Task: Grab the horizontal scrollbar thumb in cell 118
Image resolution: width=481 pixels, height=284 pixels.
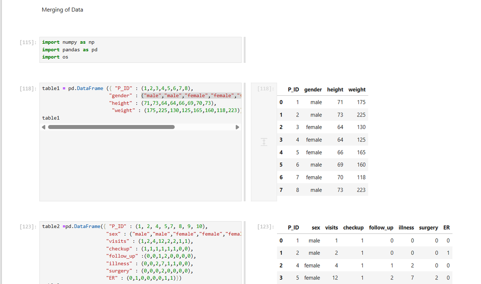Action: point(111,127)
